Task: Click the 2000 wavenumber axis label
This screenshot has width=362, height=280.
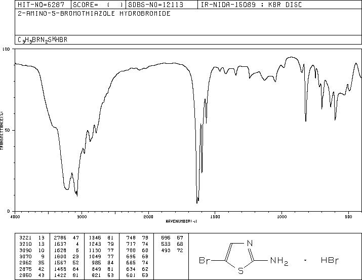Action: (148, 217)
